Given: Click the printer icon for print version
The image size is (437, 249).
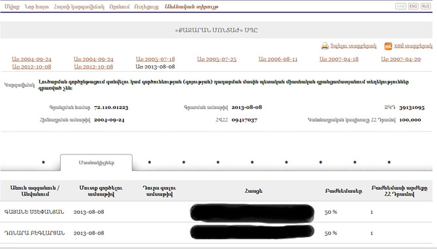Looking at the screenshot, I should 325,46.
